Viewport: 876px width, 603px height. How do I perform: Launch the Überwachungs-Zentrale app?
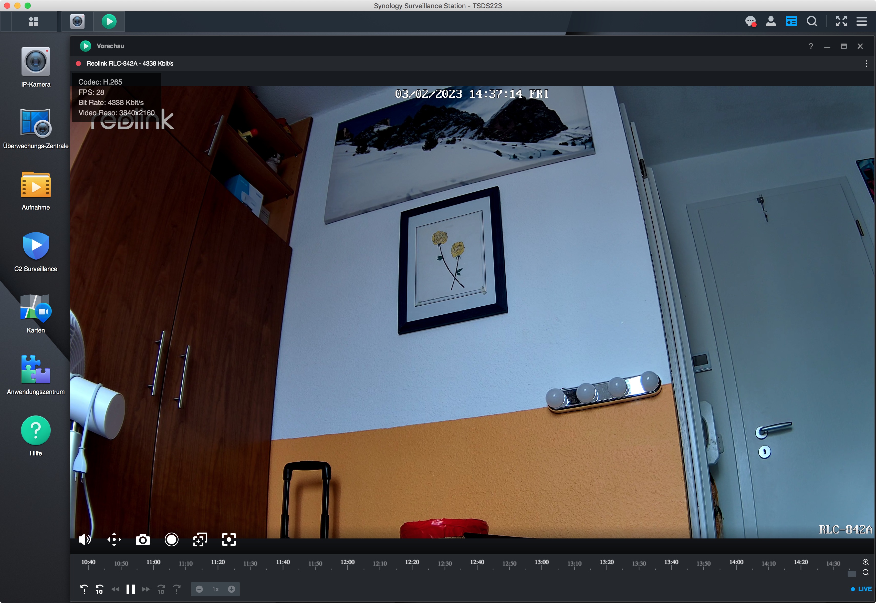36,123
